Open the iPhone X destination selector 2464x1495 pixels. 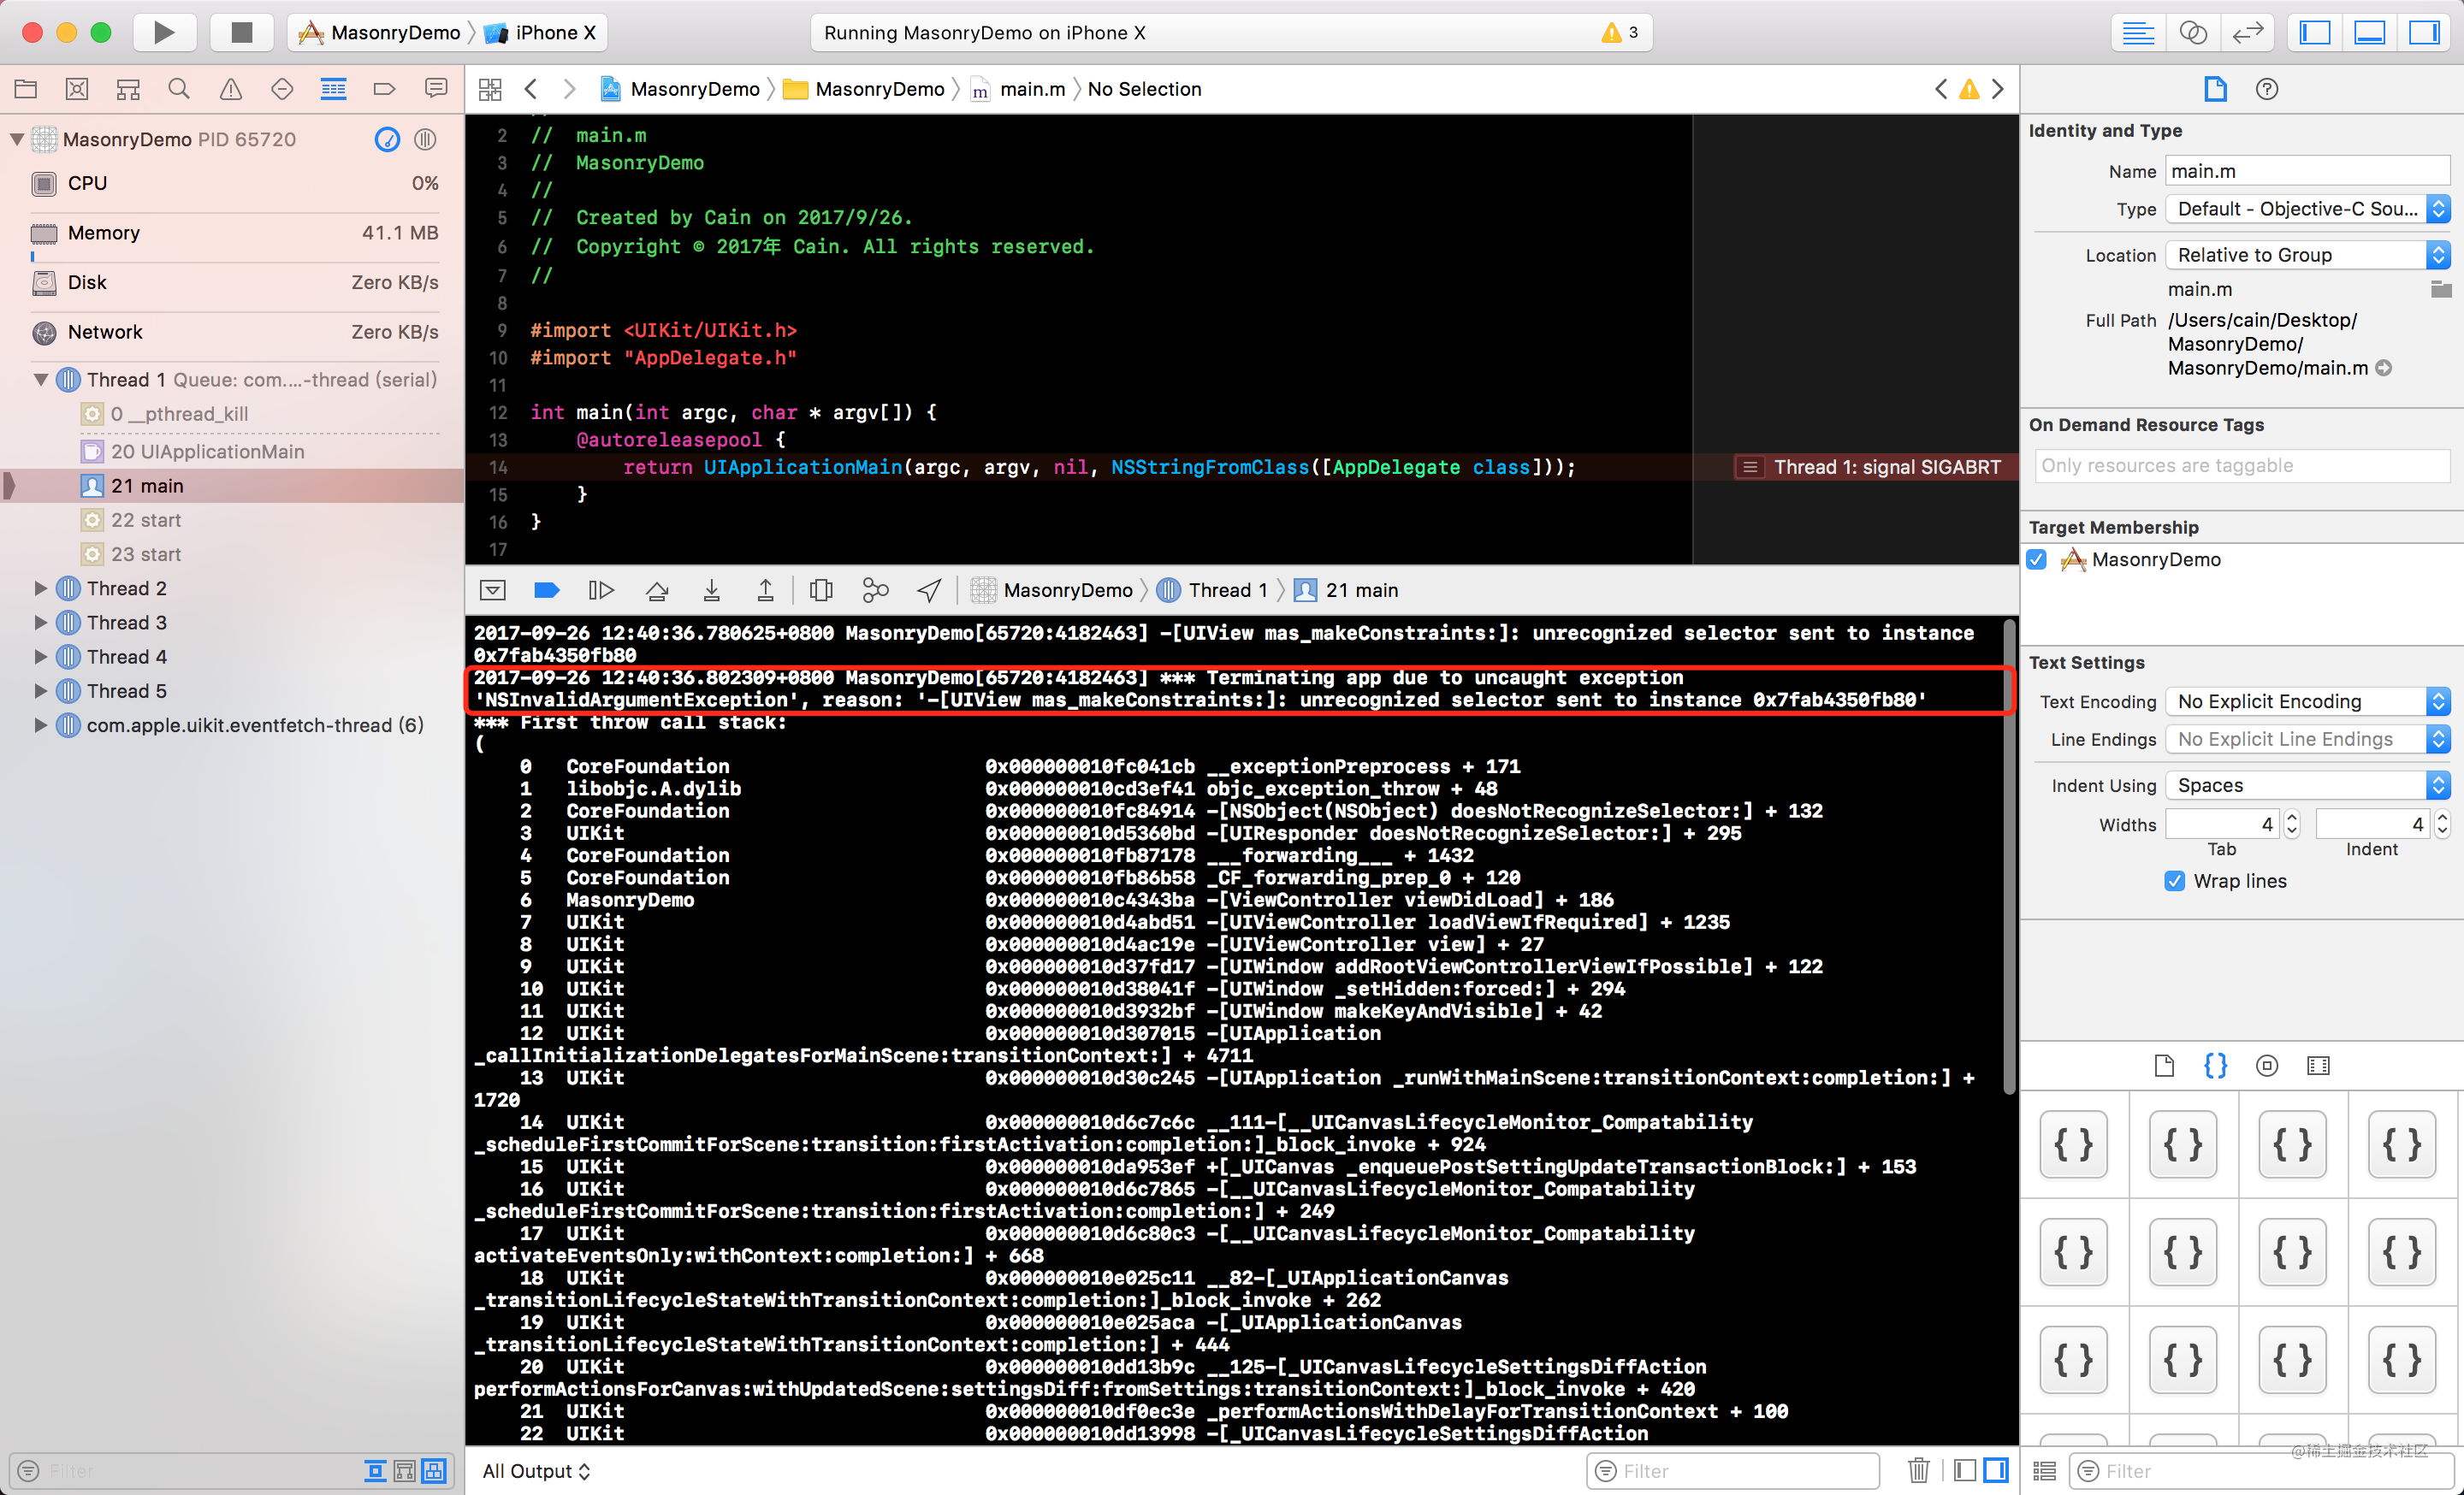point(541,32)
